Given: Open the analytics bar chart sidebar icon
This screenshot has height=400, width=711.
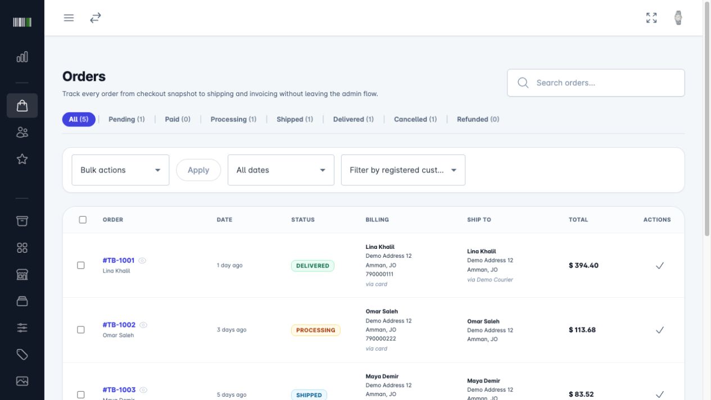Looking at the screenshot, I should (22, 57).
